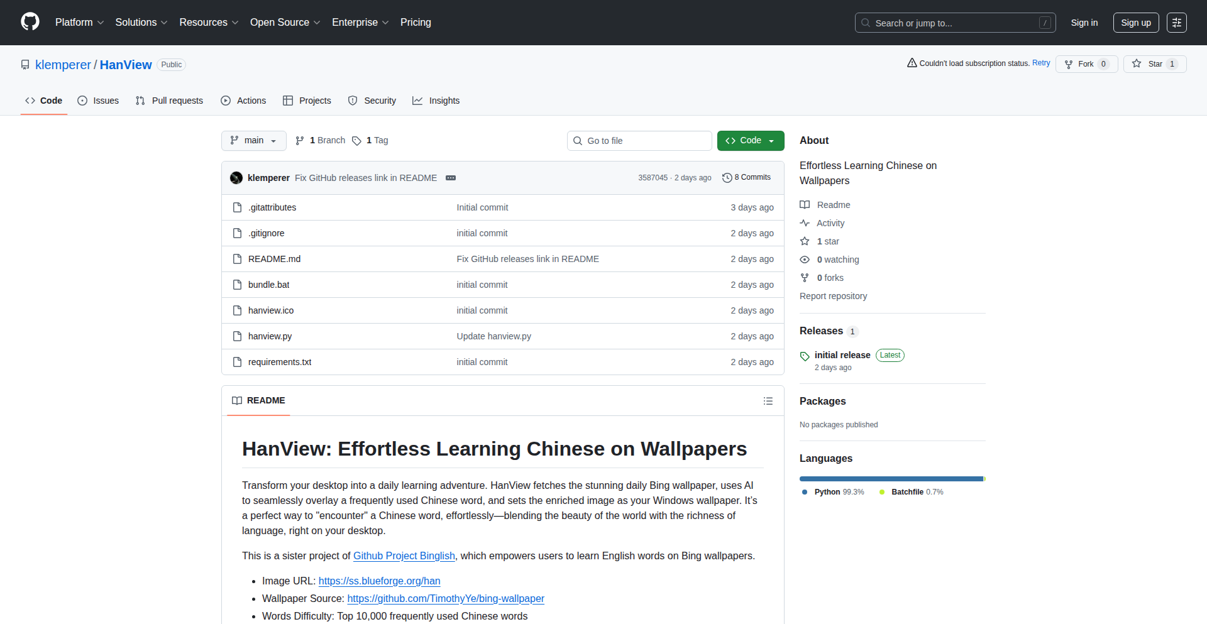The image size is (1207, 624).
Task: Switch to the Insights tab
Action: pyautogui.click(x=436, y=101)
